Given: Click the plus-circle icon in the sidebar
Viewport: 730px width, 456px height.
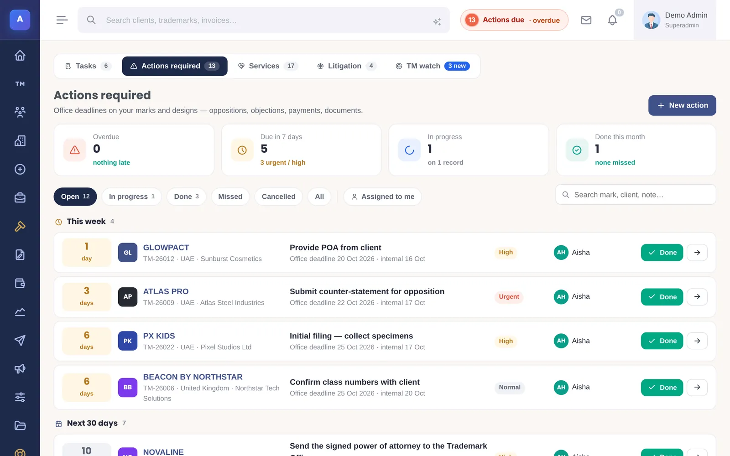Looking at the screenshot, I should click(20, 169).
